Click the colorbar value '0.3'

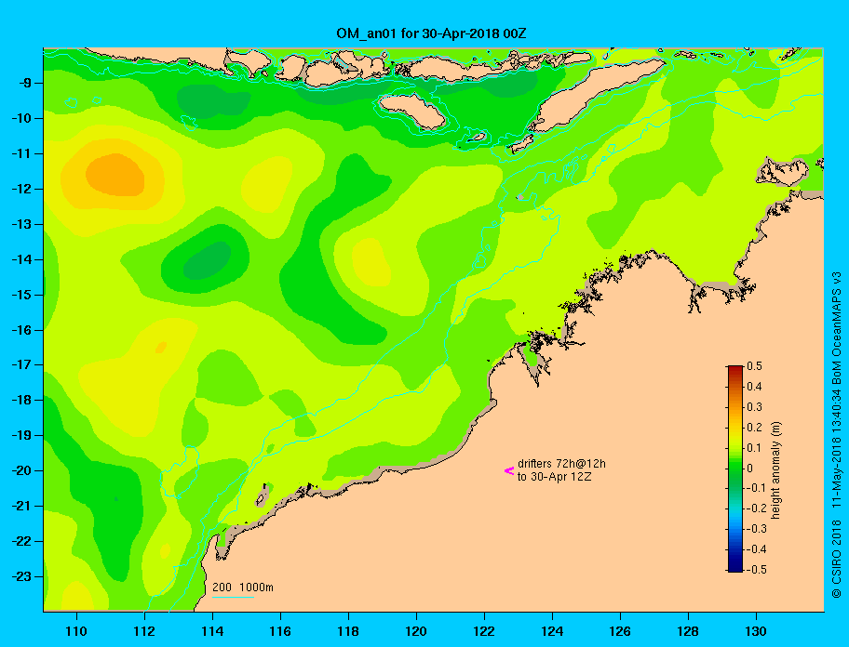754,407
